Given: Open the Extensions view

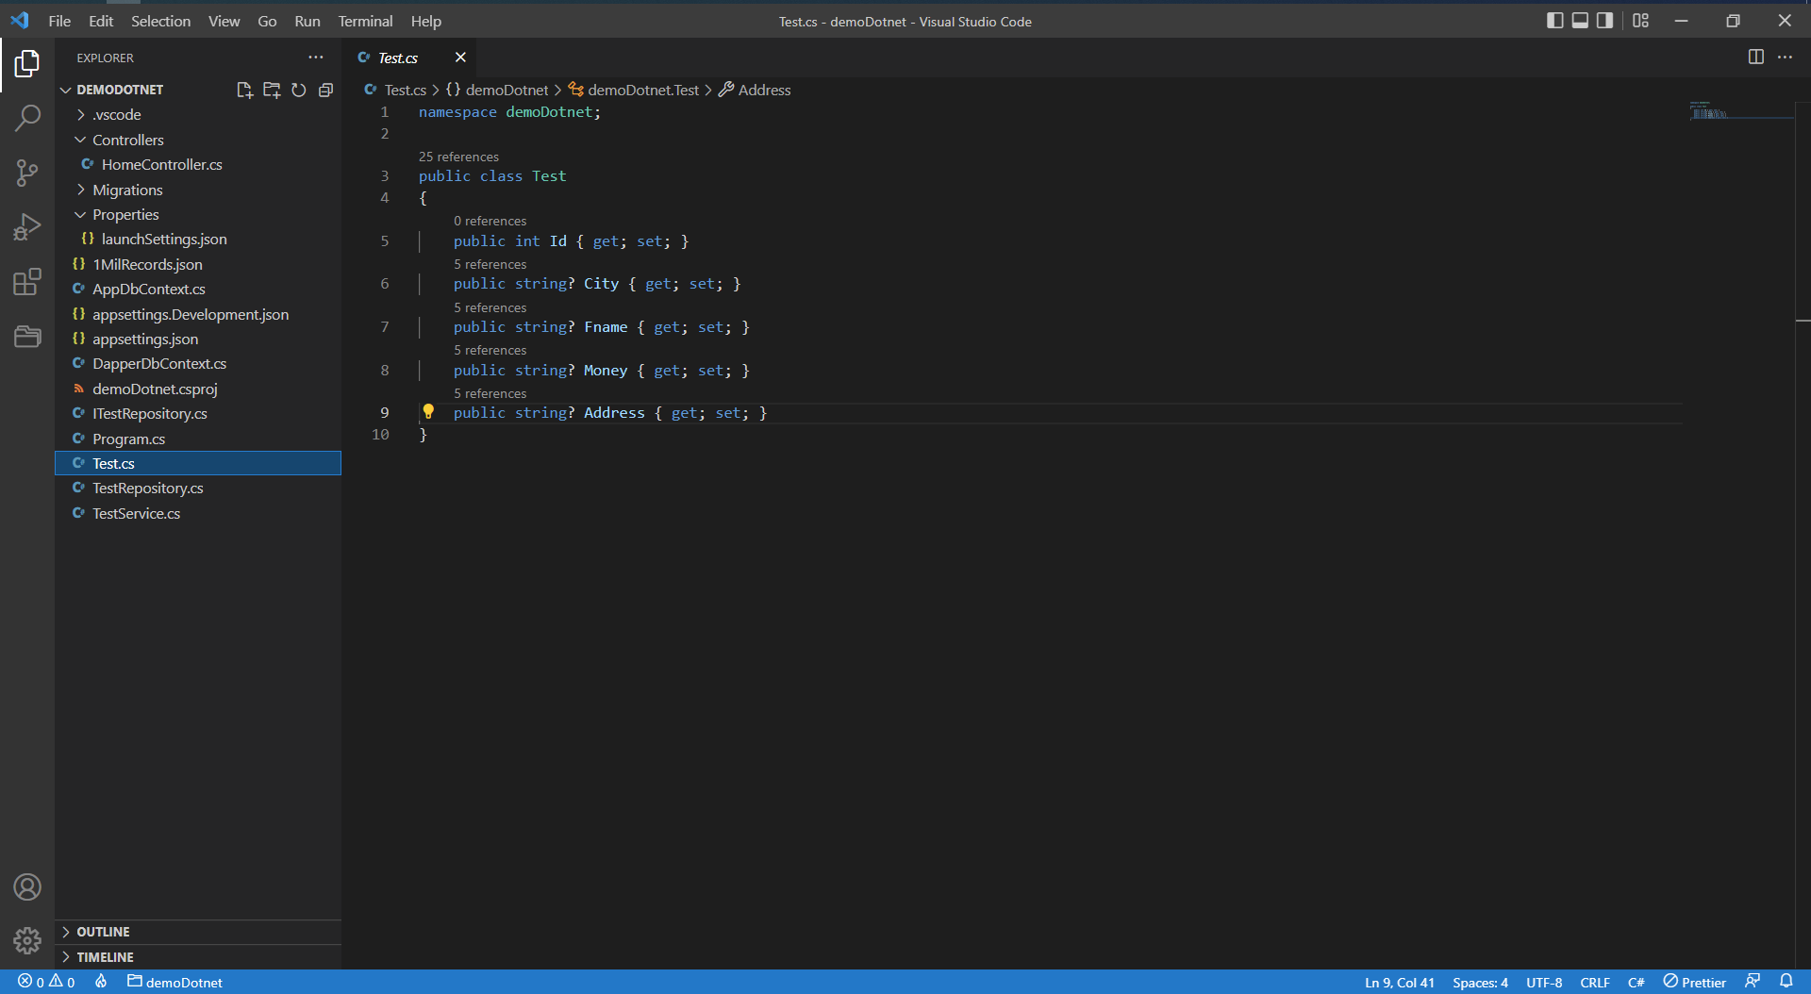Looking at the screenshot, I should [27, 281].
